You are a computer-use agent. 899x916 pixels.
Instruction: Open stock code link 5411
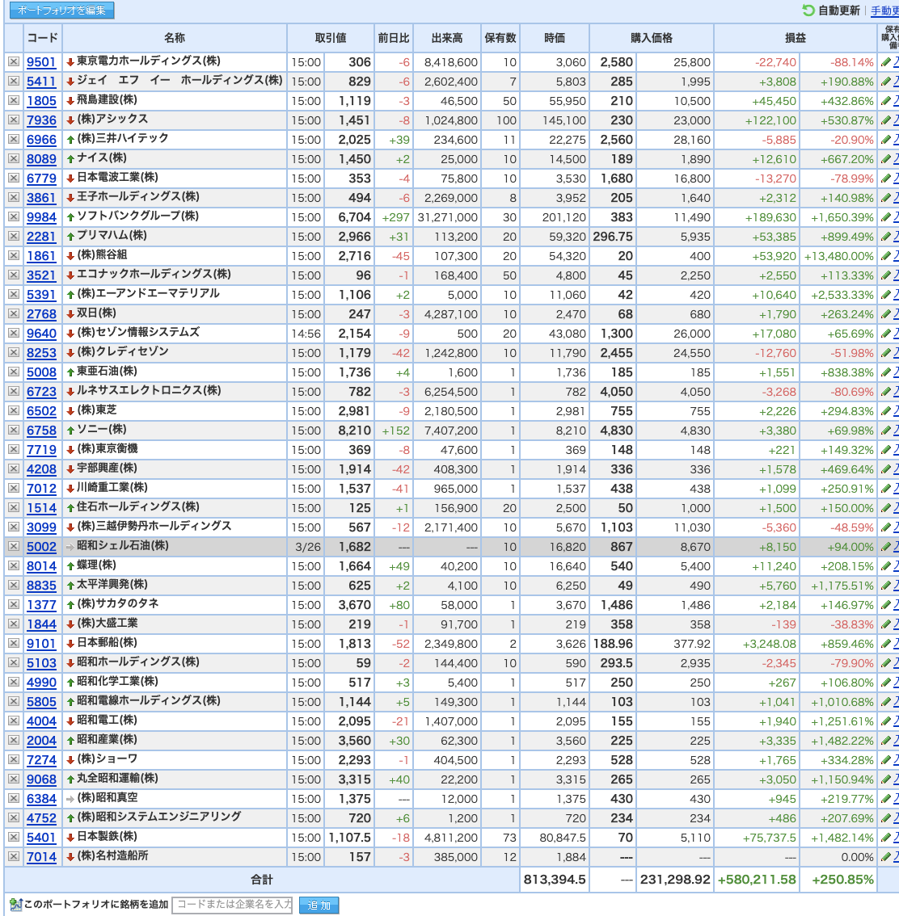click(41, 82)
